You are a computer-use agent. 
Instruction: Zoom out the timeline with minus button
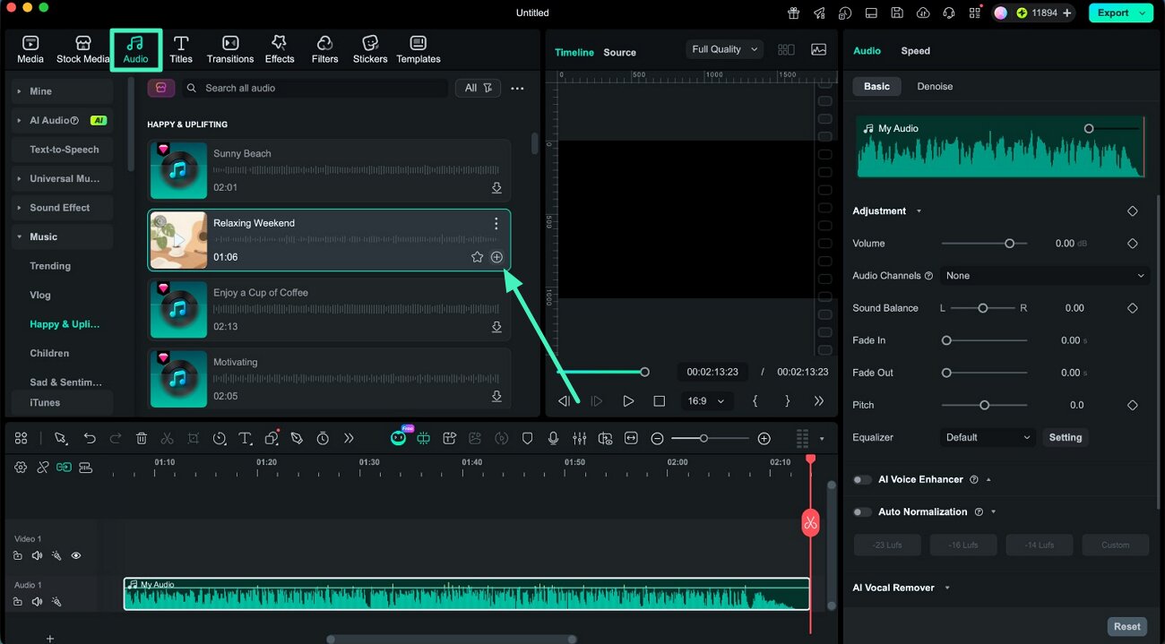point(657,438)
